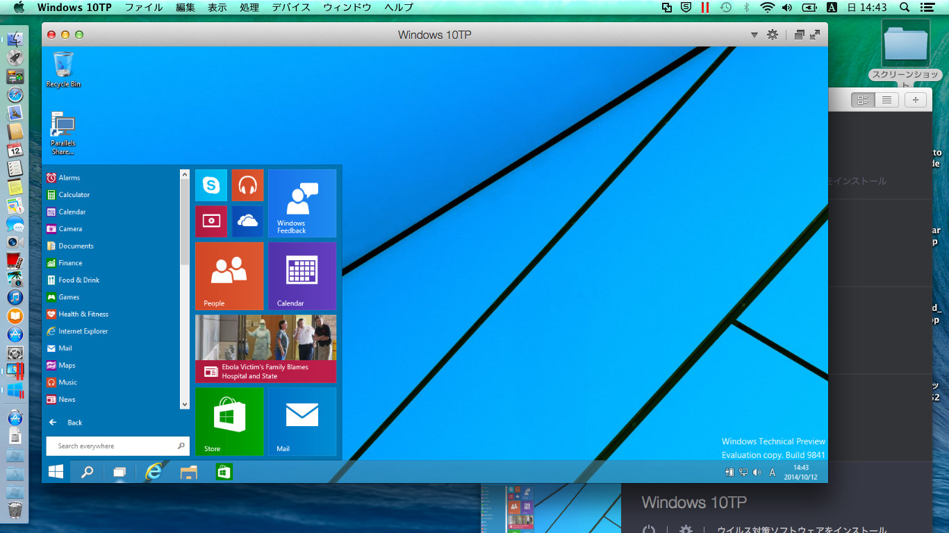Screen dimensions: 949x533
Task: Open Calendar in the Start menu app list
Action: coord(66,212)
